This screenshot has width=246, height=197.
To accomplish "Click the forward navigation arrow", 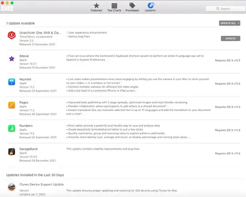I will click(x=10, y=9).
